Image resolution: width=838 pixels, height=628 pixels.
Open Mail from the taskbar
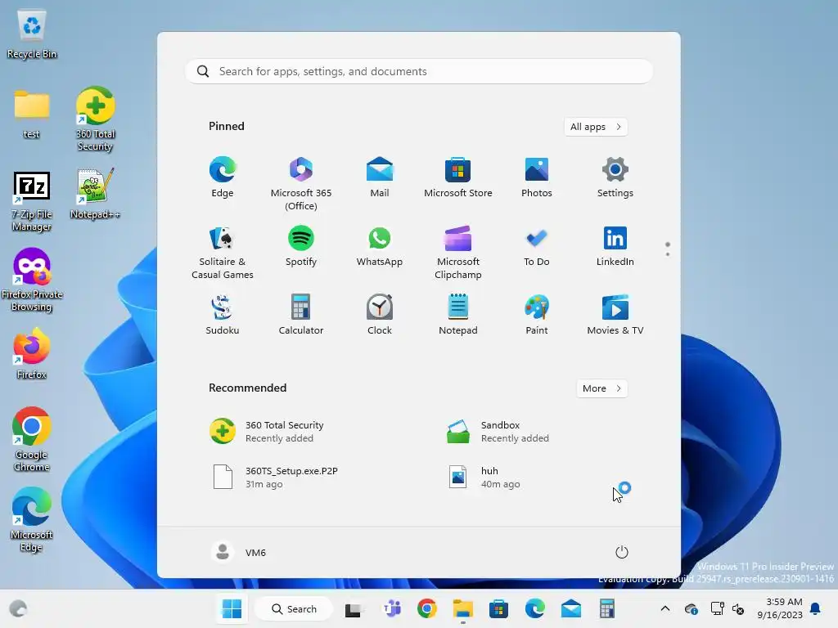pos(570,608)
